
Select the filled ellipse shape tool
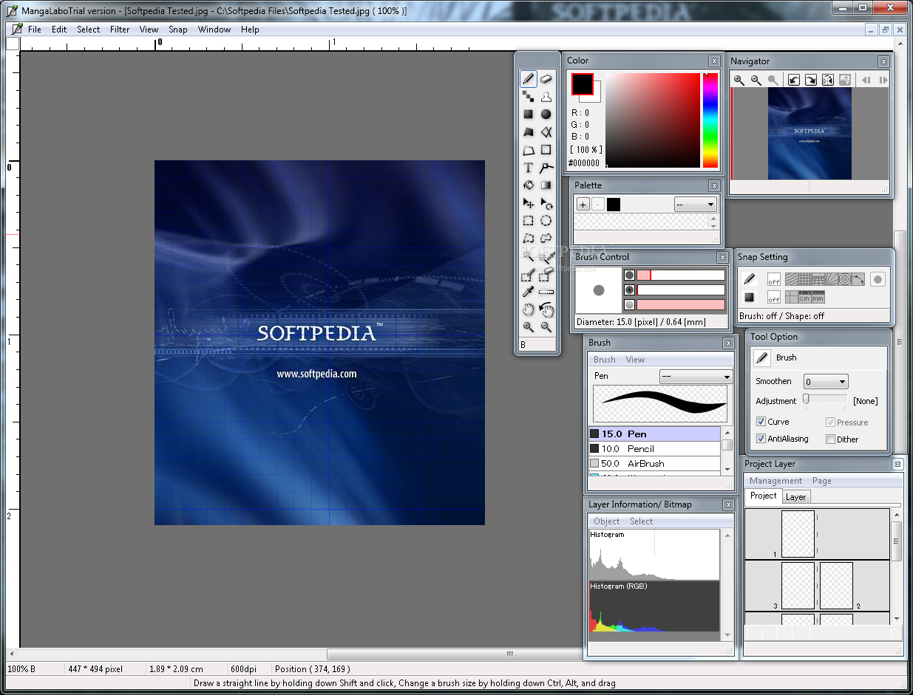(x=546, y=114)
